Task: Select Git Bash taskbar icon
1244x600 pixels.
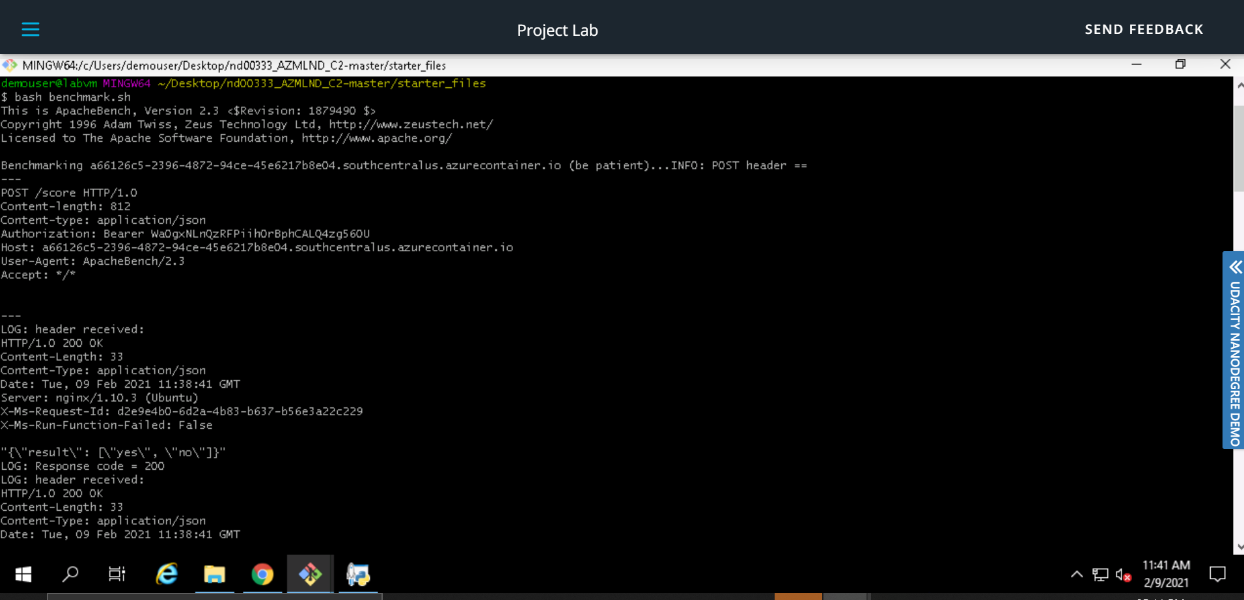Action: coord(311,574)
